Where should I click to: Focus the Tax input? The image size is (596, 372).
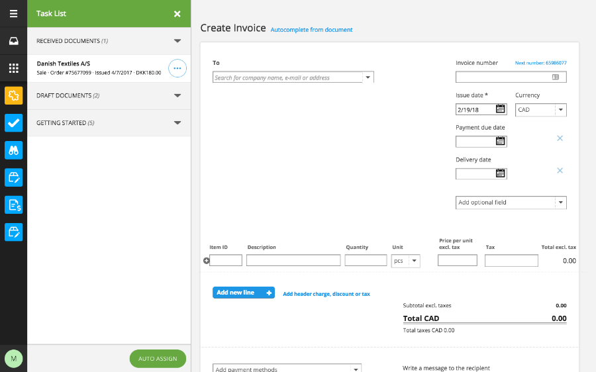(x=511, y=260)
